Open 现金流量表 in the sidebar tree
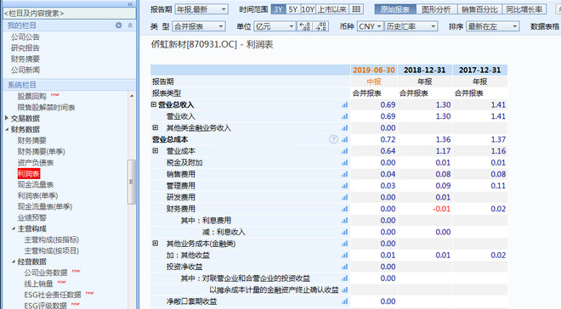Screen dimensions: 561x309 pyautogui.click(x=36, y=184)
